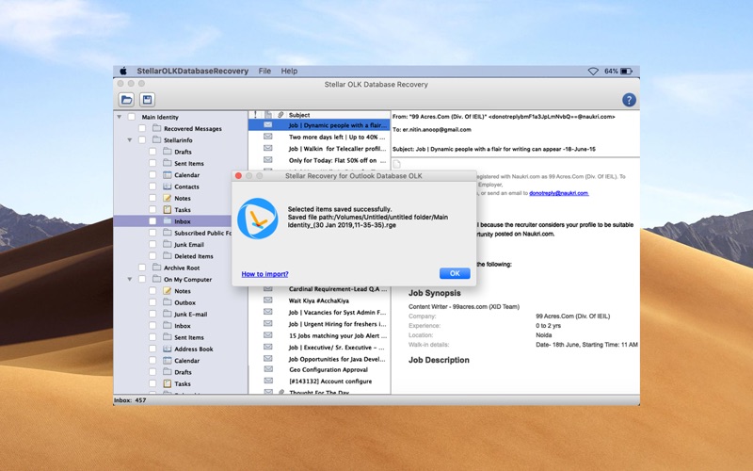Image resolution: width=753 pixels, height=471 pixels.
Task: Check the Stellarinfo checkbox
Action: click(142, 139)
